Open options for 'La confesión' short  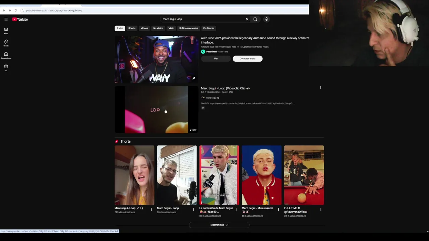[x=236, y=210]
